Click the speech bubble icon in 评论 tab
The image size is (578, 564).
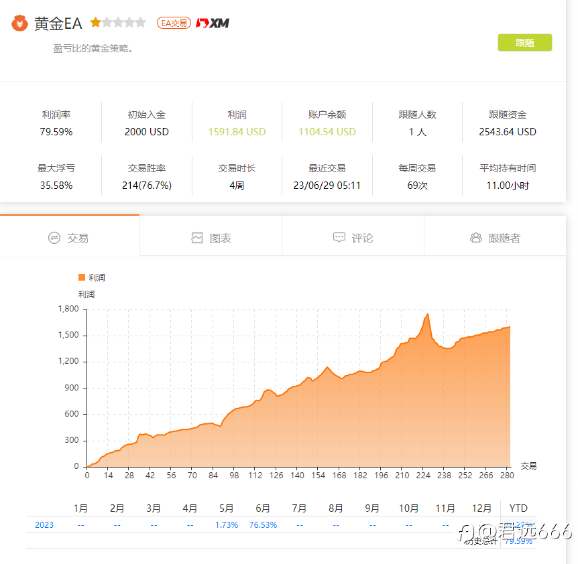pyautogui.click(x=339, y=237)
